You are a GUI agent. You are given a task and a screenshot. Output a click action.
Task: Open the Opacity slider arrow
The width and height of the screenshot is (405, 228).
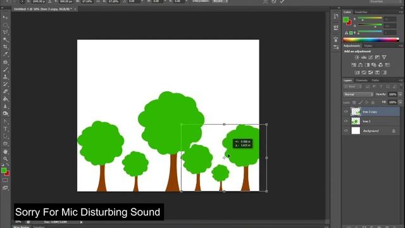[400, 94]
